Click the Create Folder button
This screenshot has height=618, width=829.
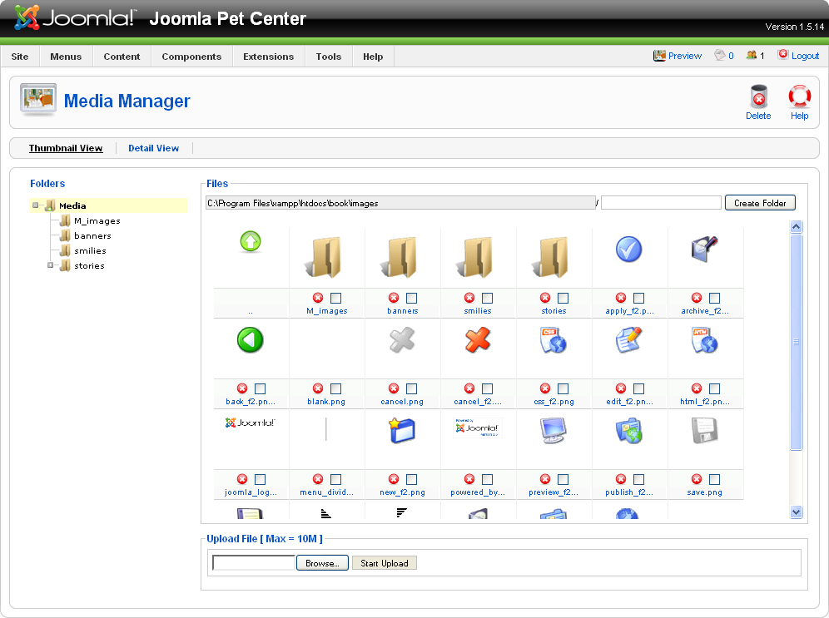pos(760,203)
